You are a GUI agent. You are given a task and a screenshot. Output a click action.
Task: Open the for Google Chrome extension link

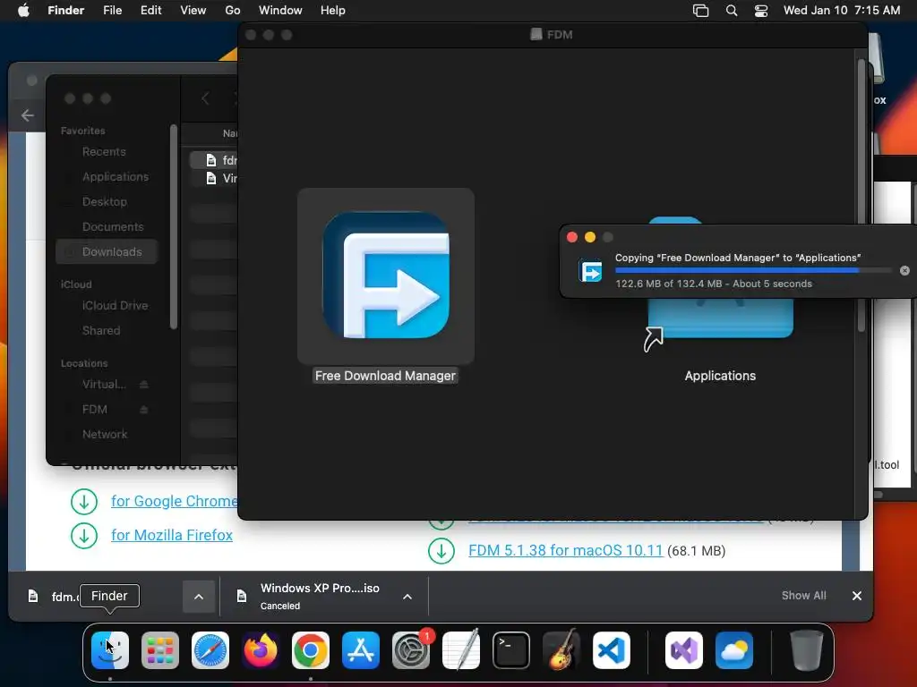(175, 501)
